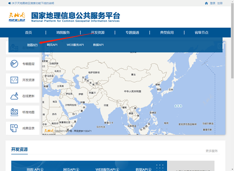Click the 印度 label on the map
Screen dimensions: 234x171
(106, 105)
